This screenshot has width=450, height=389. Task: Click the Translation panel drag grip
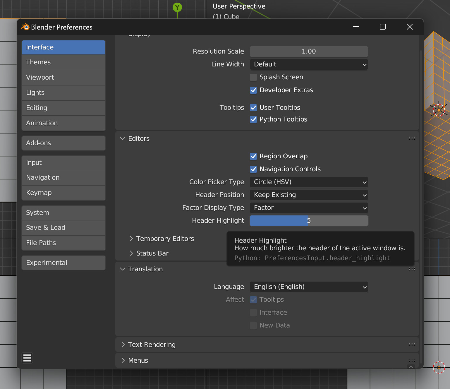[x=412, y=269]
